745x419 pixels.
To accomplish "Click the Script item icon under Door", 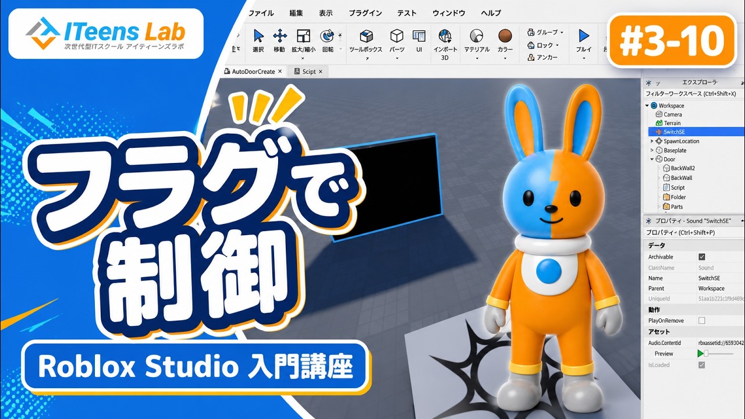I will tap(666, 187).
